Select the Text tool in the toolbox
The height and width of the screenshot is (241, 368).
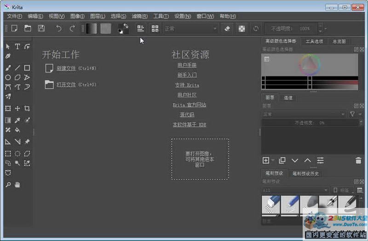[17, 46]
